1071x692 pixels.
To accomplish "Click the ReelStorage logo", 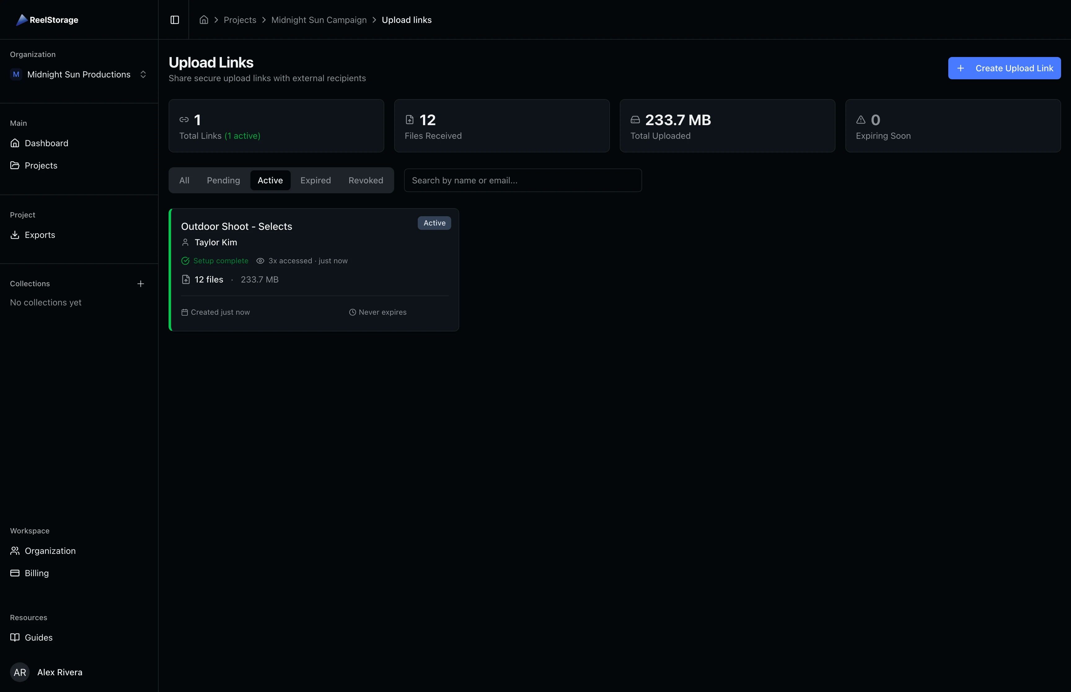I will 48,20.
